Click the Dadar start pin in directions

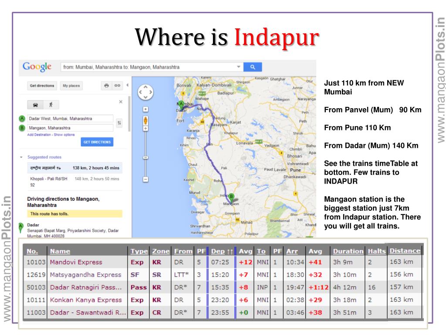21,228
